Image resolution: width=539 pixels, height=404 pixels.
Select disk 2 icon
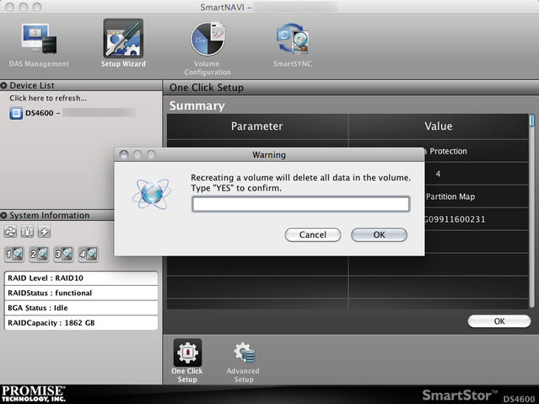[39, 253]
